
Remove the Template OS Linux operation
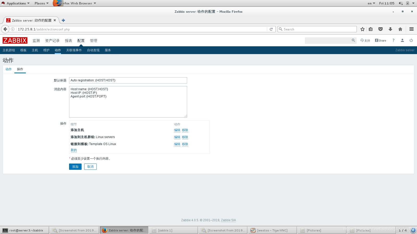click(185, 144)
